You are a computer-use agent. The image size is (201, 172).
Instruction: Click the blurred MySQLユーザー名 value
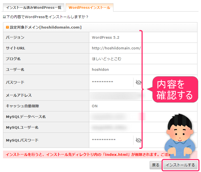tap(109, 127)
